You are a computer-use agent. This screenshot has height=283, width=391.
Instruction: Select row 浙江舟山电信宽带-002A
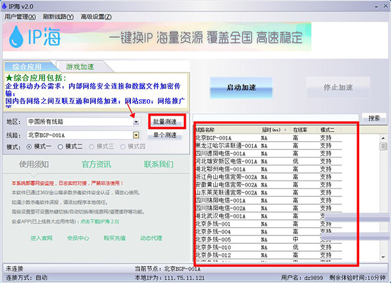tap(268, 177)
